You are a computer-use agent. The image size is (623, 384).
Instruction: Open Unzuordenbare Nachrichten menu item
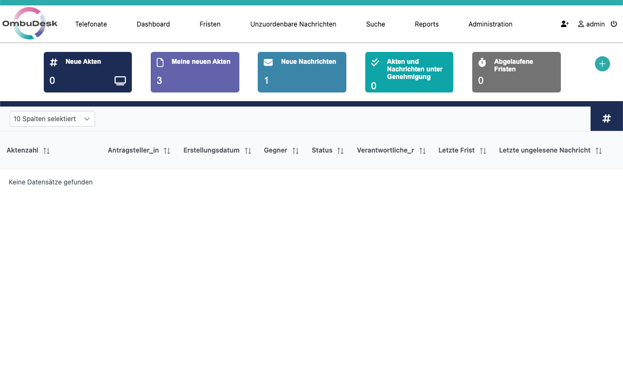[x=293, y=24]
